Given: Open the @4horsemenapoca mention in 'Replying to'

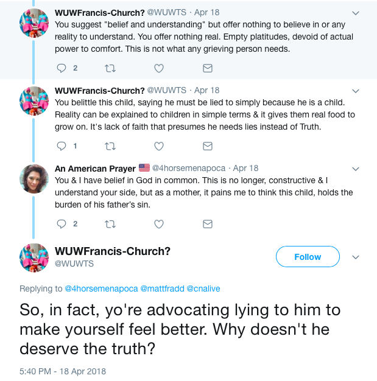Looking at the screenshot, I should click(101, 288).
